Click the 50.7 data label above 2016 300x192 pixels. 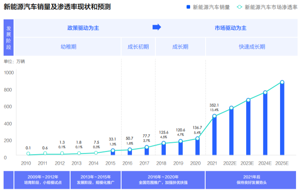(x=129, y=139)
